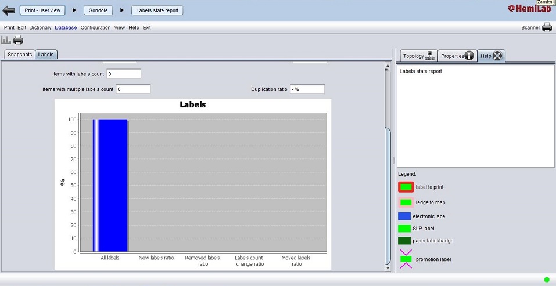
Task: Open the bar chart report icon
Action: click(x=6, y=39)
